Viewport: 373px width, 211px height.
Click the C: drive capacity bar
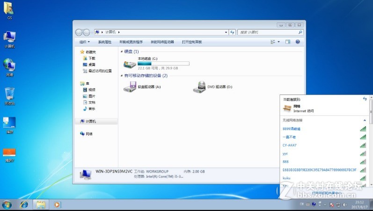[163, 64]
